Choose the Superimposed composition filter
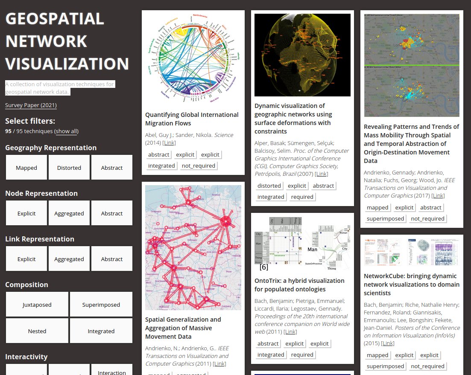 coord(101,305)
